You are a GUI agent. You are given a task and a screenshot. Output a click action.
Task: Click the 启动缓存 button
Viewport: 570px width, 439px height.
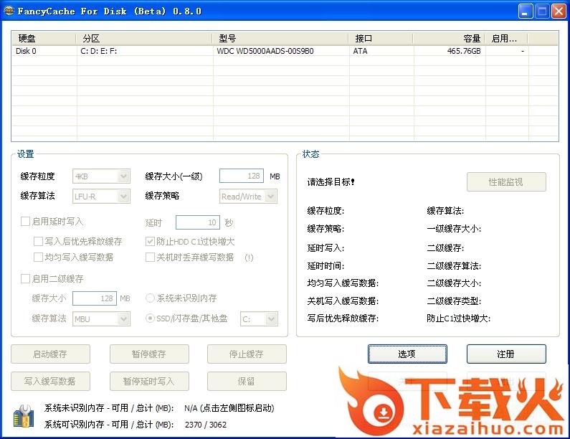click(x=50, y=354)
